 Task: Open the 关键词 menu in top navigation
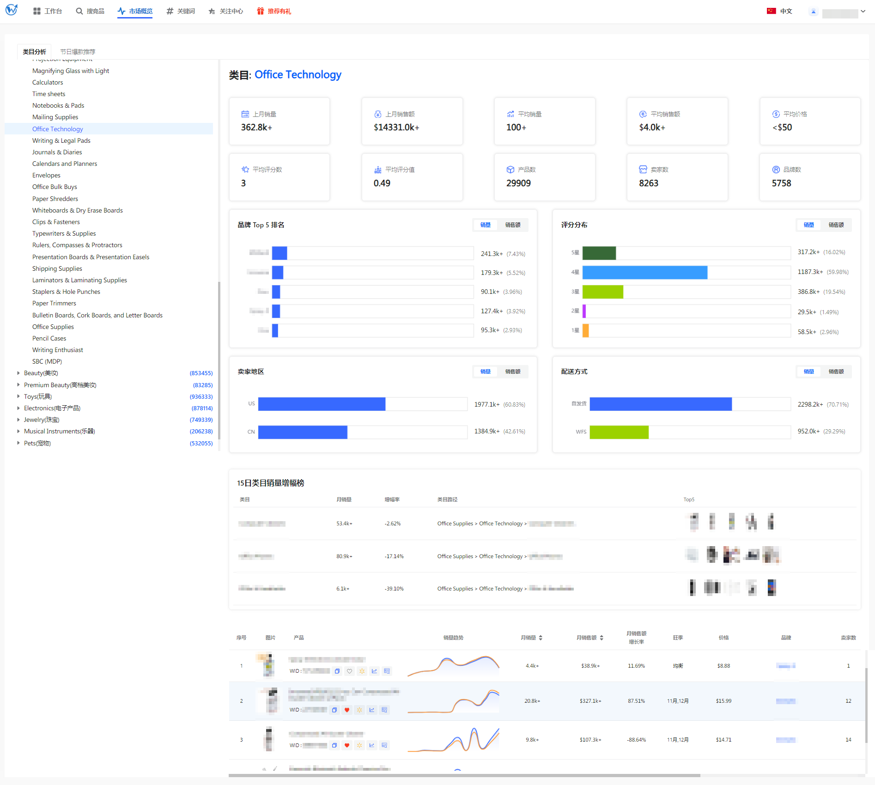coord(181,11)
